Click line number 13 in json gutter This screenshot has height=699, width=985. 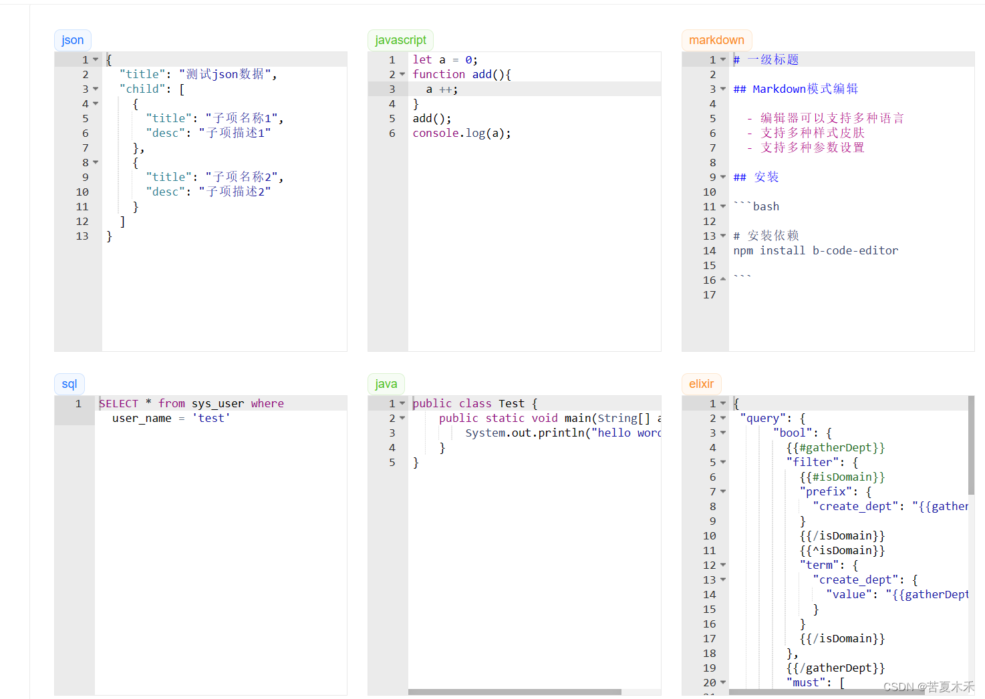point(82,236)
